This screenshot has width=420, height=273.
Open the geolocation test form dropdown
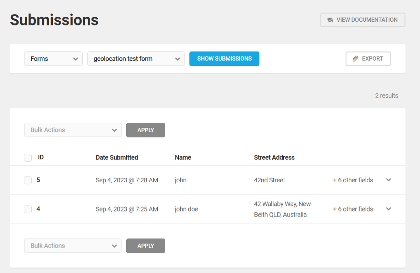pyautogui.click(x=136, y=59)
